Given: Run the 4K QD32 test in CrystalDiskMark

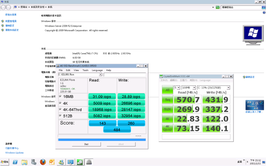Looking at the screenshot, I should 167,128.
